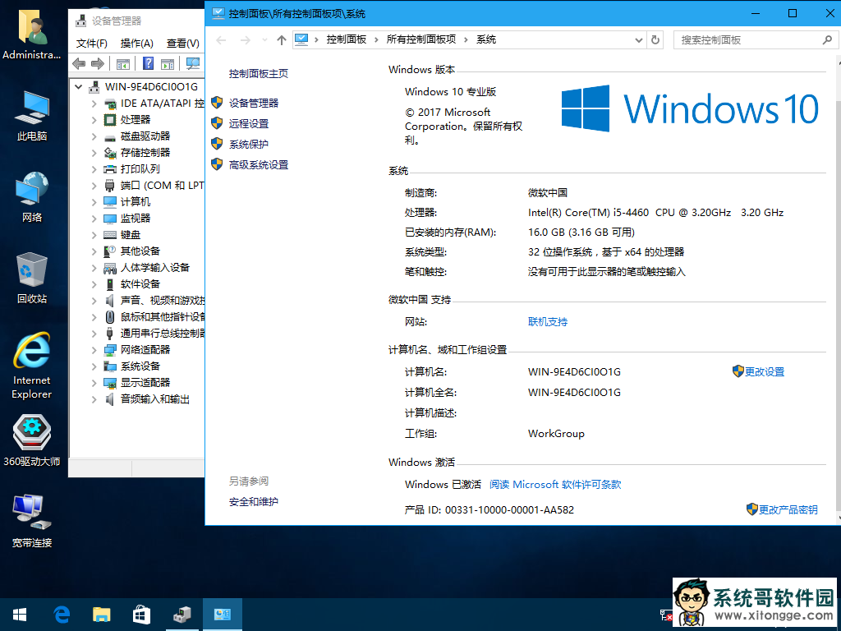Image resolution: width=841 pixels, height=631 pixels.
Task: Select 人体学输入设备 in the device tree
Action: 155,268
